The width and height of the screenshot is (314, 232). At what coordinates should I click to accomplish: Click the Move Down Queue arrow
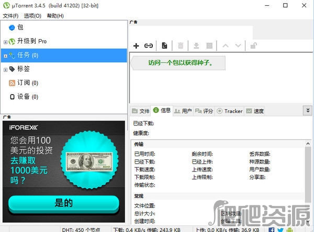238,45
